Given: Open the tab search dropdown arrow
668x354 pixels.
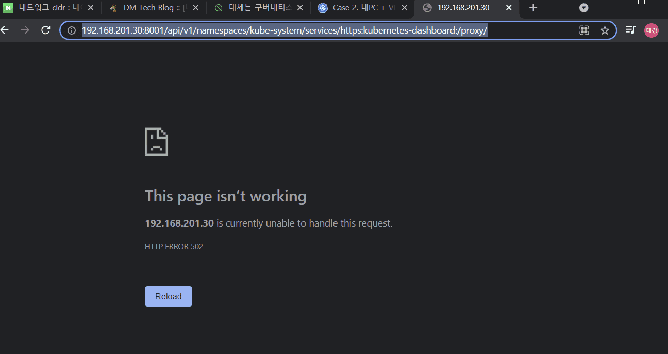Looking at the screenshot, I should (x=584, y=8).
